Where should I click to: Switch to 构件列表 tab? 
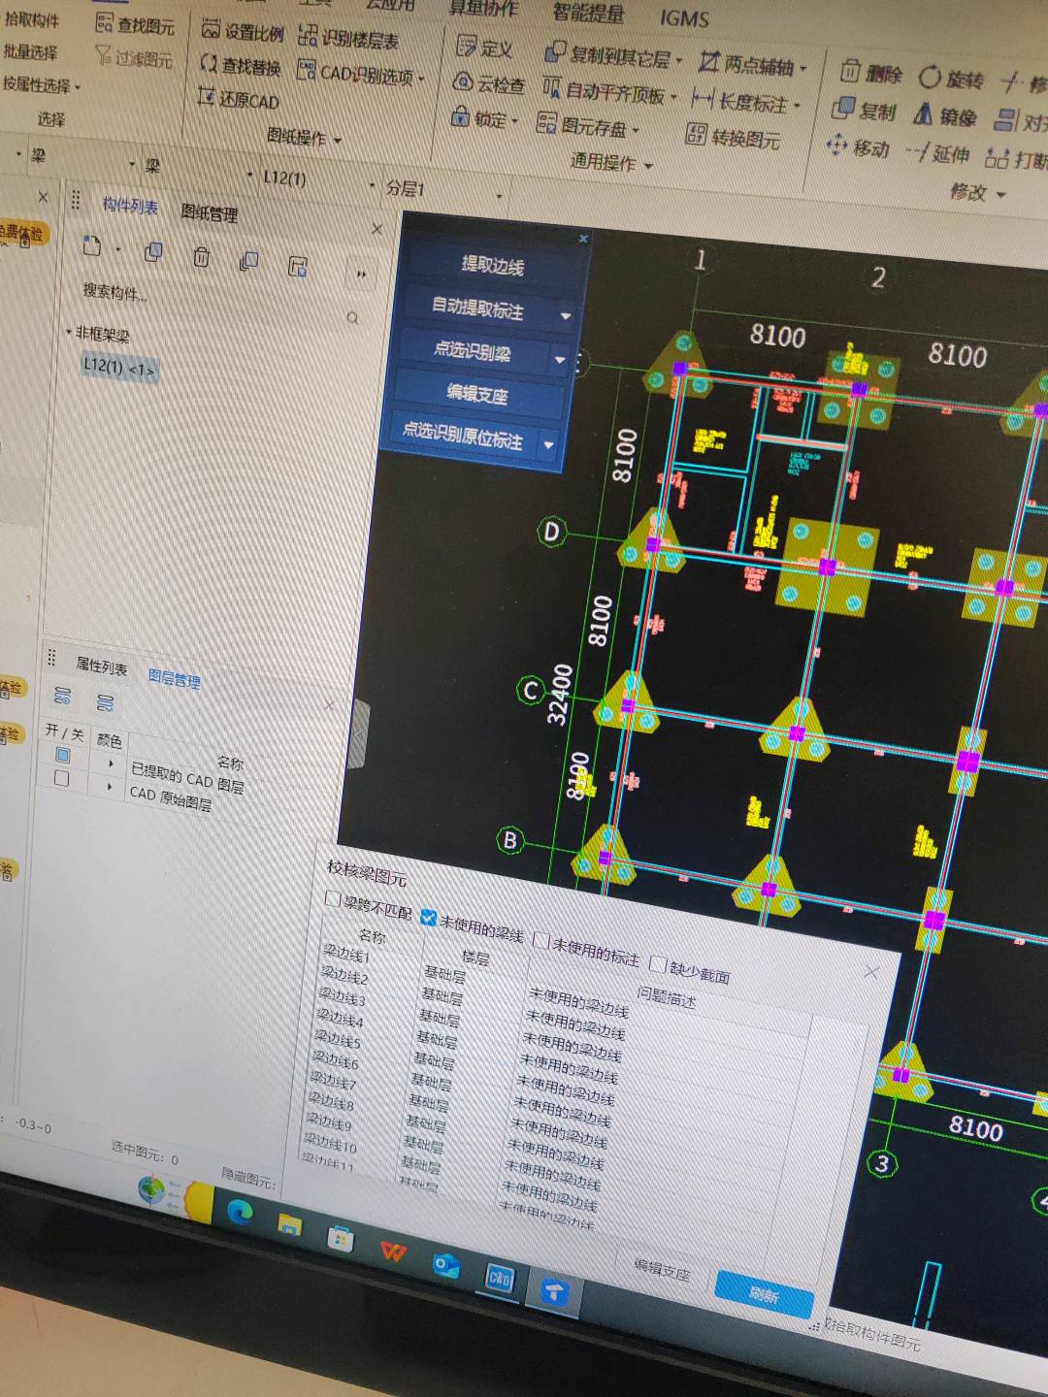click(x=130, y=206)
